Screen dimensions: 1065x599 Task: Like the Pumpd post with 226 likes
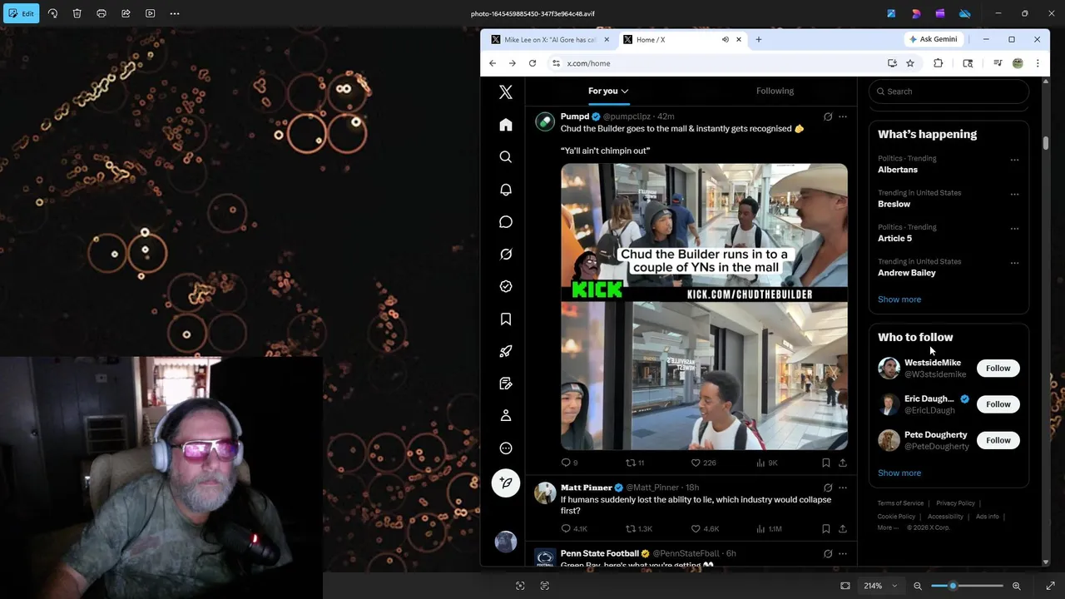click(x=703, y=463)
